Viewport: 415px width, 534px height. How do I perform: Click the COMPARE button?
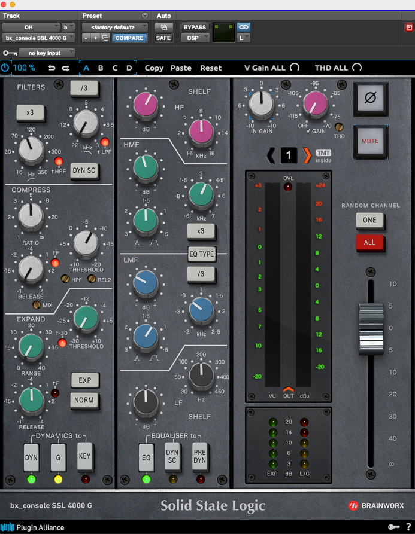pos(129,38)
